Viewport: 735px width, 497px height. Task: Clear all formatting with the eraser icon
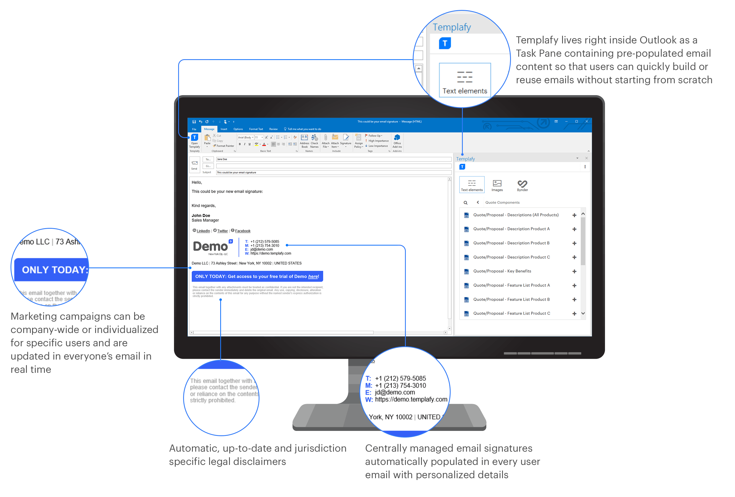295,137
